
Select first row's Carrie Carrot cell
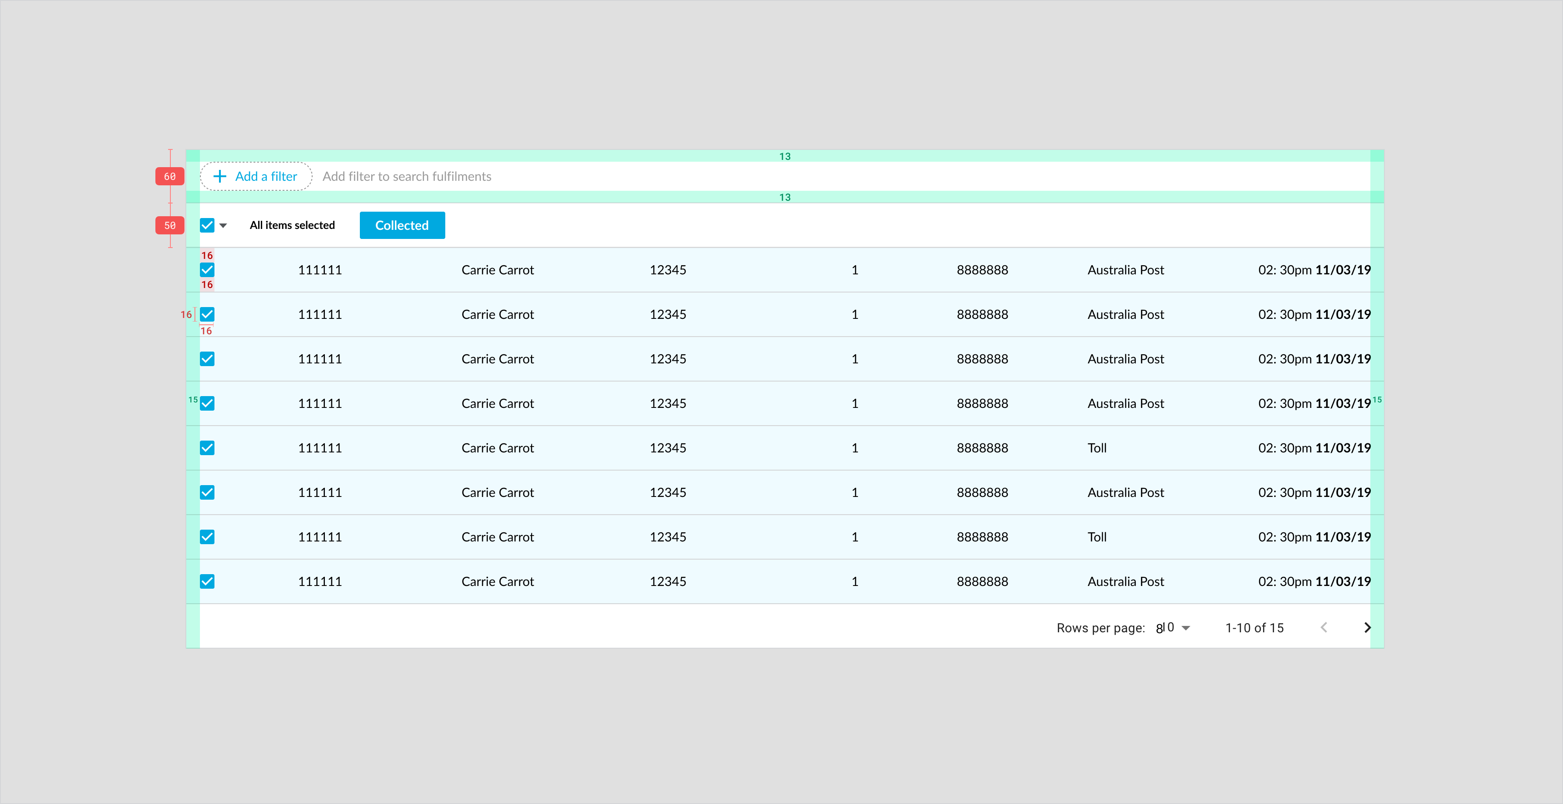(497, 270)
